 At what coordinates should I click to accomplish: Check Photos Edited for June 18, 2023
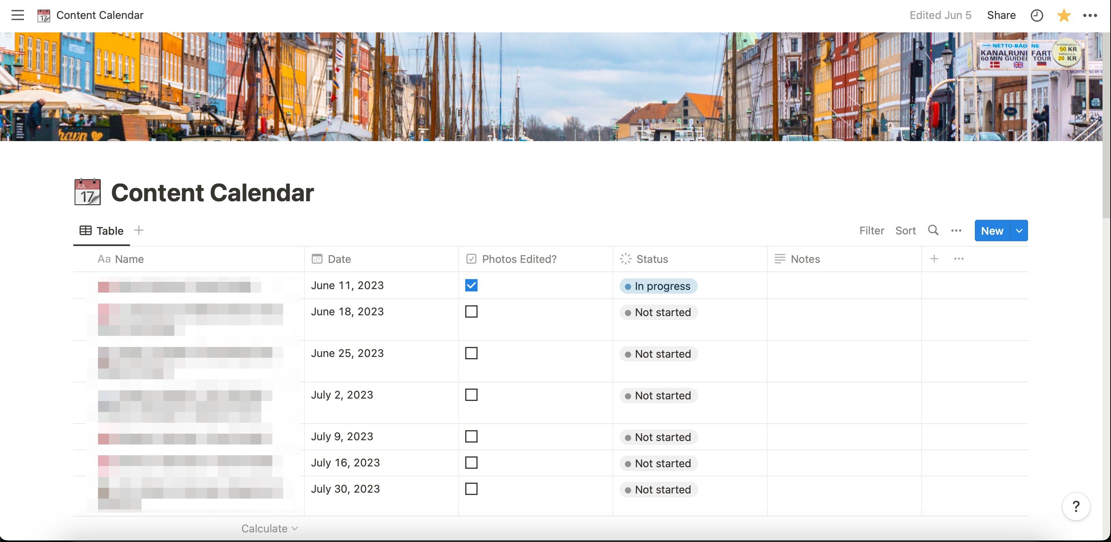pyautogui.click(x=471, y=311)
